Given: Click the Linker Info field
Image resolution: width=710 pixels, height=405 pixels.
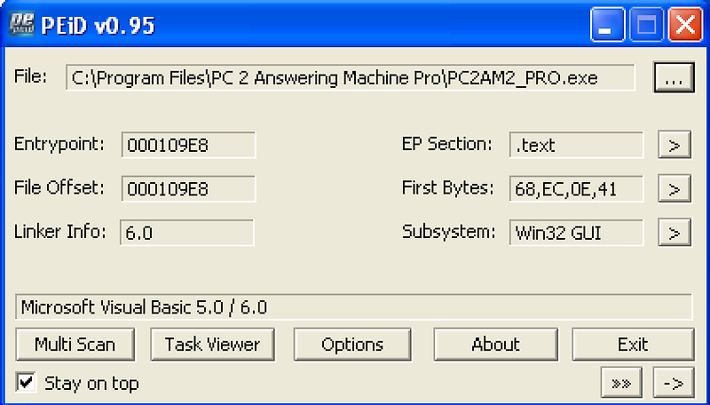Looking at the screenshot, I should click(187, 233).
